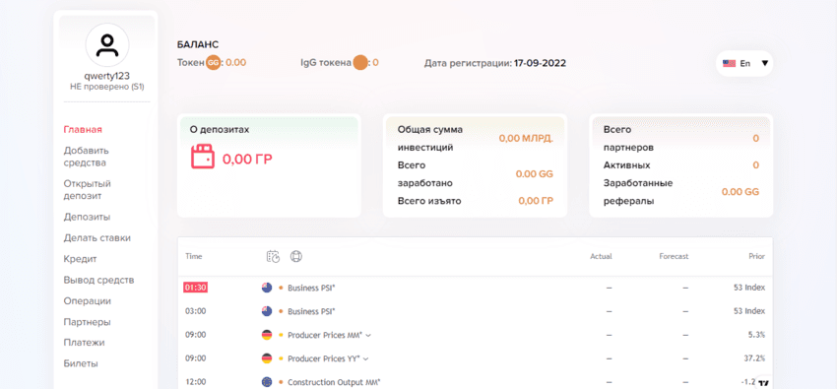Open Партнеры menu item
Screen dimensions: 837x389
point(87,322)
